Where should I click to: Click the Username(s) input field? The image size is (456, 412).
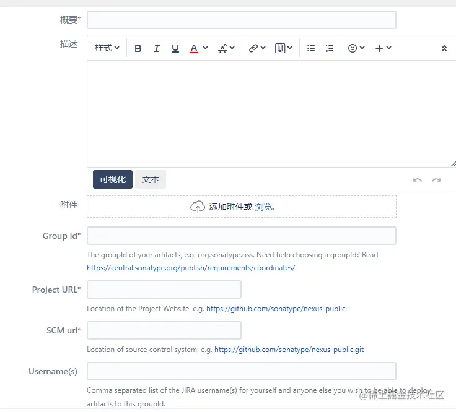coord(242,371)
